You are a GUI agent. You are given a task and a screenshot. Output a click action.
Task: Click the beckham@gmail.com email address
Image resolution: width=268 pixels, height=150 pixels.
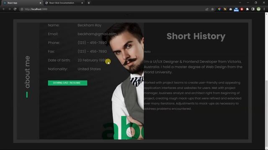(97, 34)
